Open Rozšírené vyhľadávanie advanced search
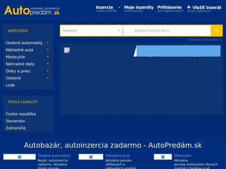The width and height of the screenshot is (226, 169). [205, 40]
